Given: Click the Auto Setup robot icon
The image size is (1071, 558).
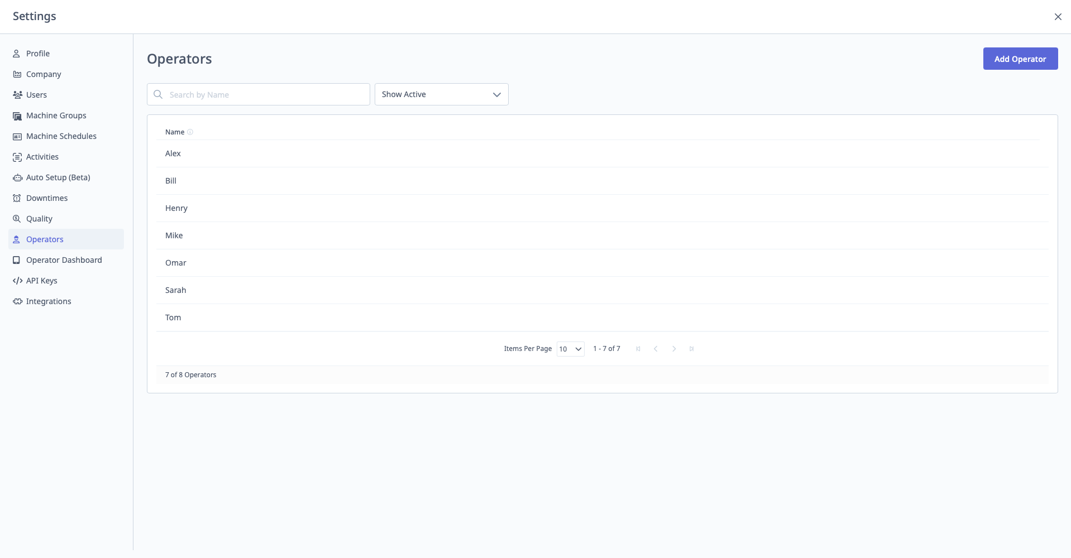Looking at the screenshot, I should point(17,177).
